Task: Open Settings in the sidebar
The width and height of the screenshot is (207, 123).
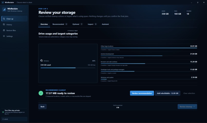Action: [x=14, y=36]
